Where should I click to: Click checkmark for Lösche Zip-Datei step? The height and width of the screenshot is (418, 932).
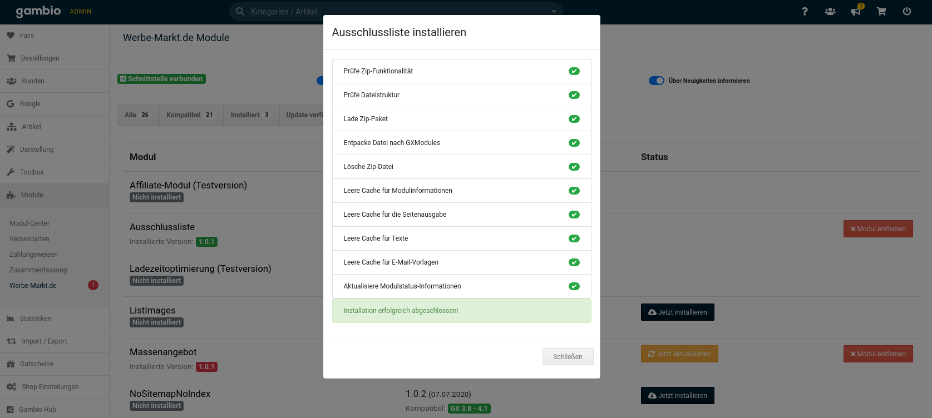(x=574, y=167)
